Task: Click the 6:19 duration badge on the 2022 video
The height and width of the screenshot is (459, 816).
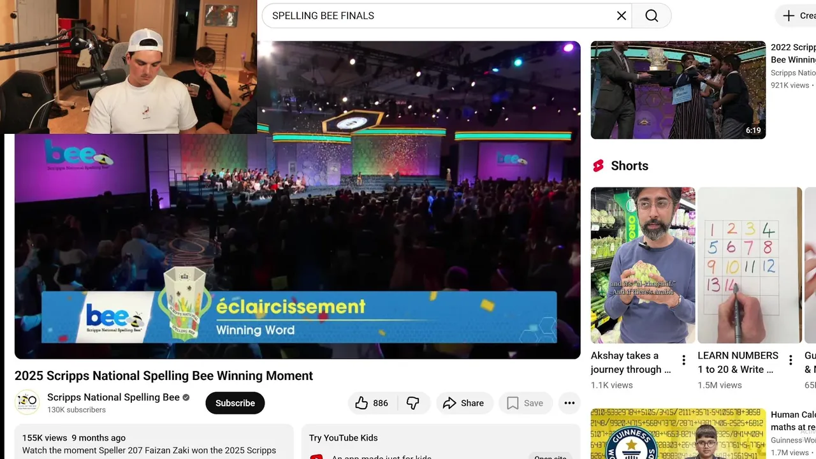Action: click(x=753, y=130)
